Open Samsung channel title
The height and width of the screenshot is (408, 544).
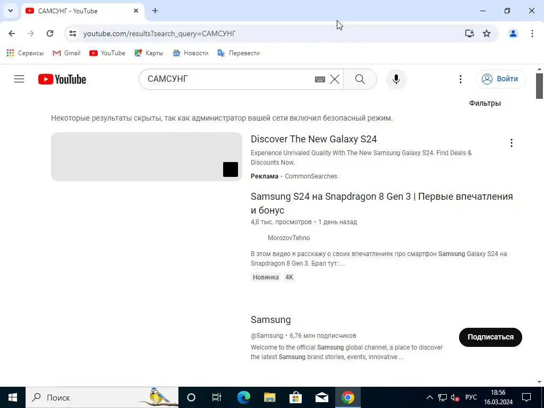tap(270, 319)
